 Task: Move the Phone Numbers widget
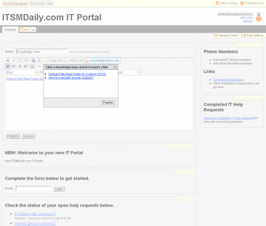click(x=251, y=45)
